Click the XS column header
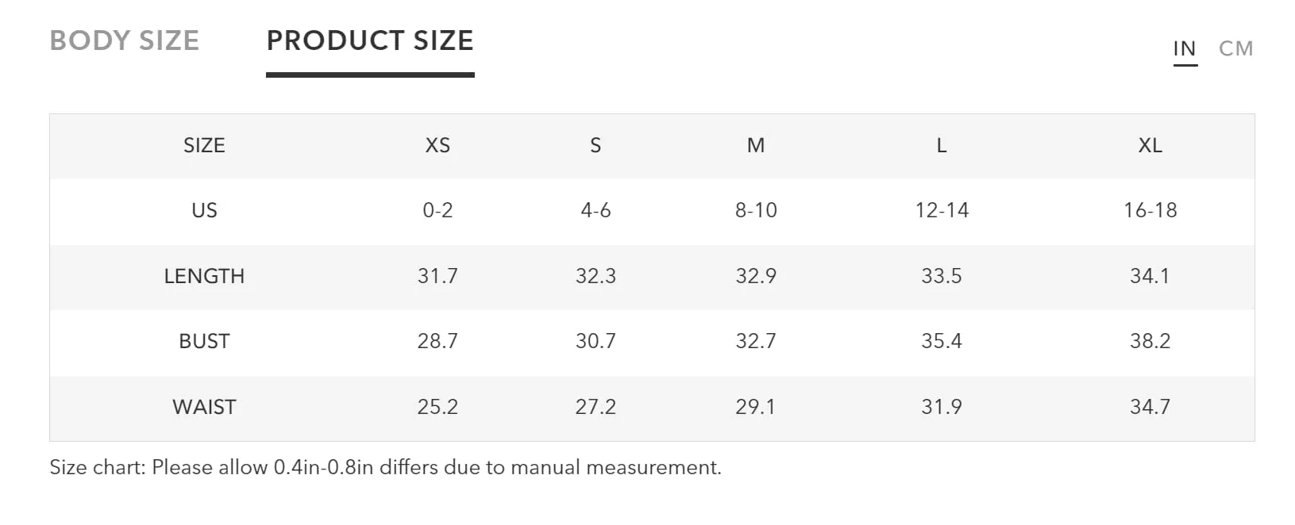 (x=437, y=146)
